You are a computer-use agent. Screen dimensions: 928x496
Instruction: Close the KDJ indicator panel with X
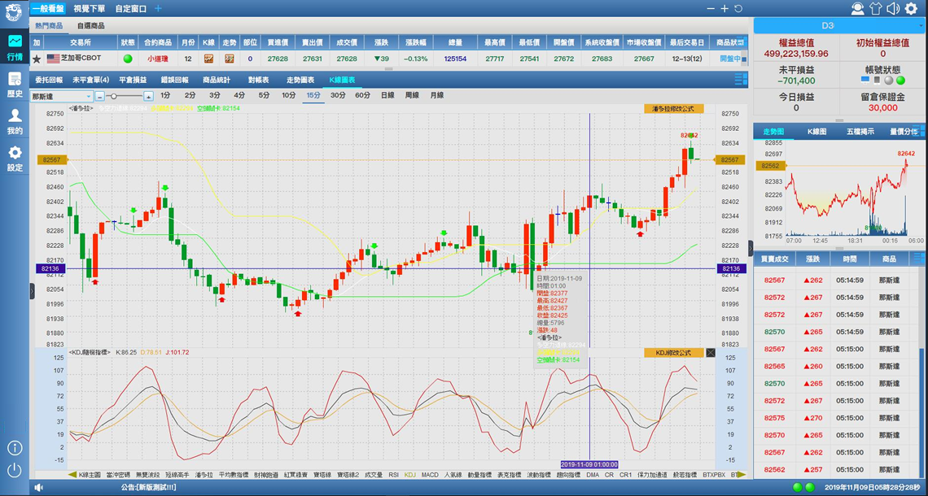click(x=711, y=353)
